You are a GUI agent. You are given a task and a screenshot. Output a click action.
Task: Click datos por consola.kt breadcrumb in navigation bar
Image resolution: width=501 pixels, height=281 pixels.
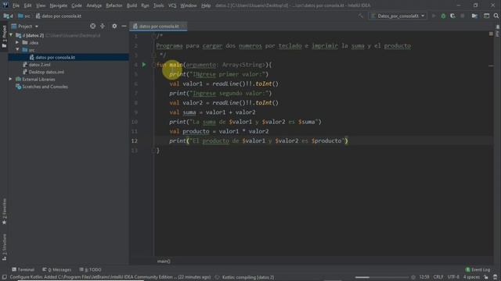coord(59,16)
